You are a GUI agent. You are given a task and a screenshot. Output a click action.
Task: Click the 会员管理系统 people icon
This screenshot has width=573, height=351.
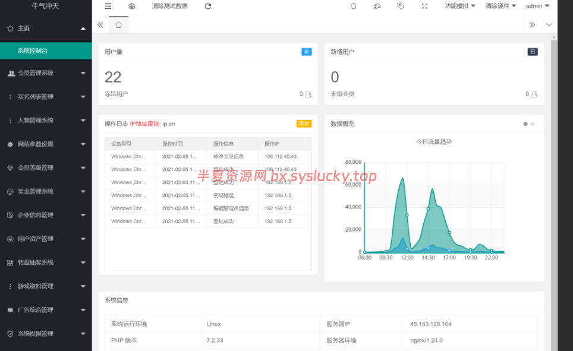point(11,73)
